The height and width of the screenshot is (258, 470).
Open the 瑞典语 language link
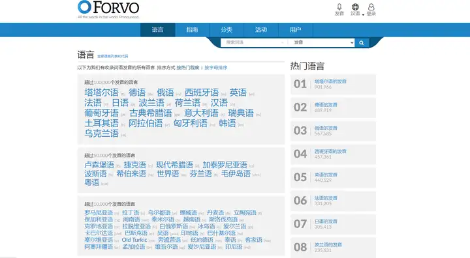tap(241, 113)
